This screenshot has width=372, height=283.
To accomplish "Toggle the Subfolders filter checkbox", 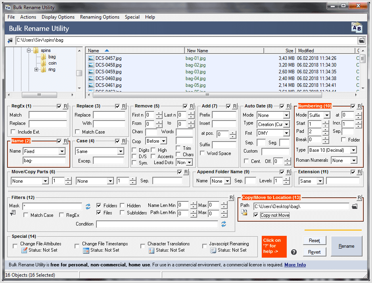I will (122, 212).
